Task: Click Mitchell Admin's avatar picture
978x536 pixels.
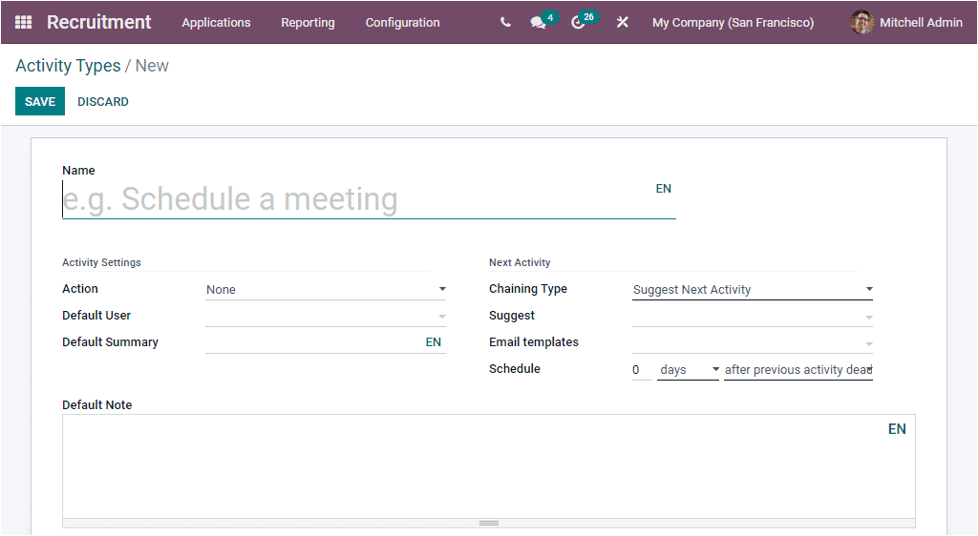Action: coord(862,22)
